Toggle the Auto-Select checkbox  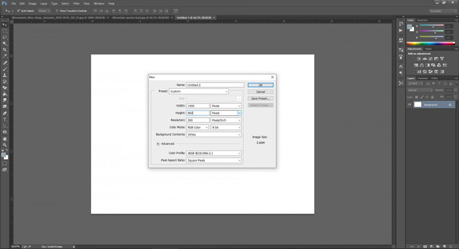pos(19,11)
